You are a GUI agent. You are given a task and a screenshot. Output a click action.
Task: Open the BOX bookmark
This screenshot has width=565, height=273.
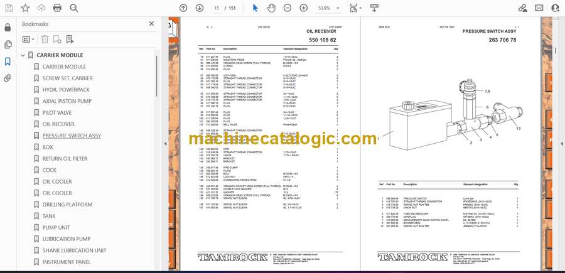pos(48,147)
